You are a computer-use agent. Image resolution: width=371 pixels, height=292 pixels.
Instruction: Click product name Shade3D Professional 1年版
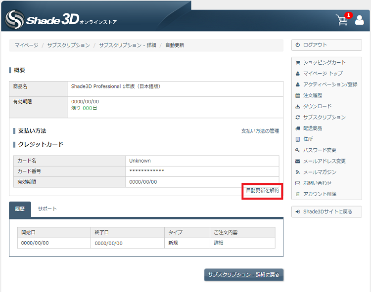click(116, 86)
